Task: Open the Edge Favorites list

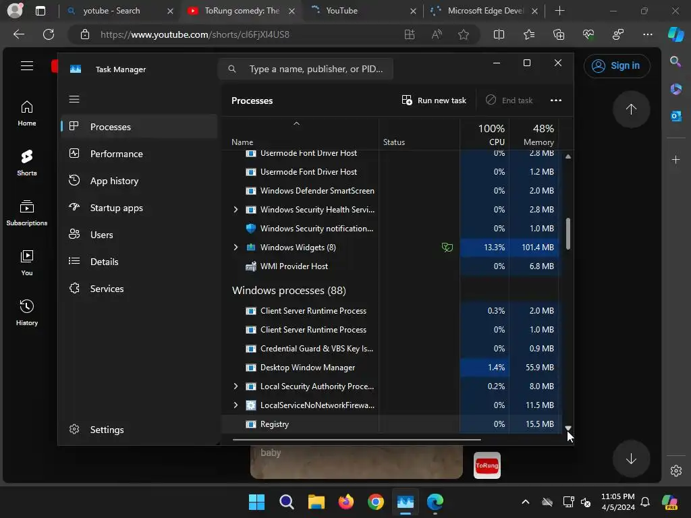Action: tap(529, 34)
